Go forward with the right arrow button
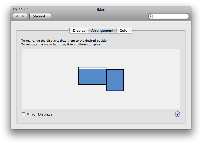Image resolution: width=202 pixels, height=144 pixels. pyautogui.click(x=23, y=16)
